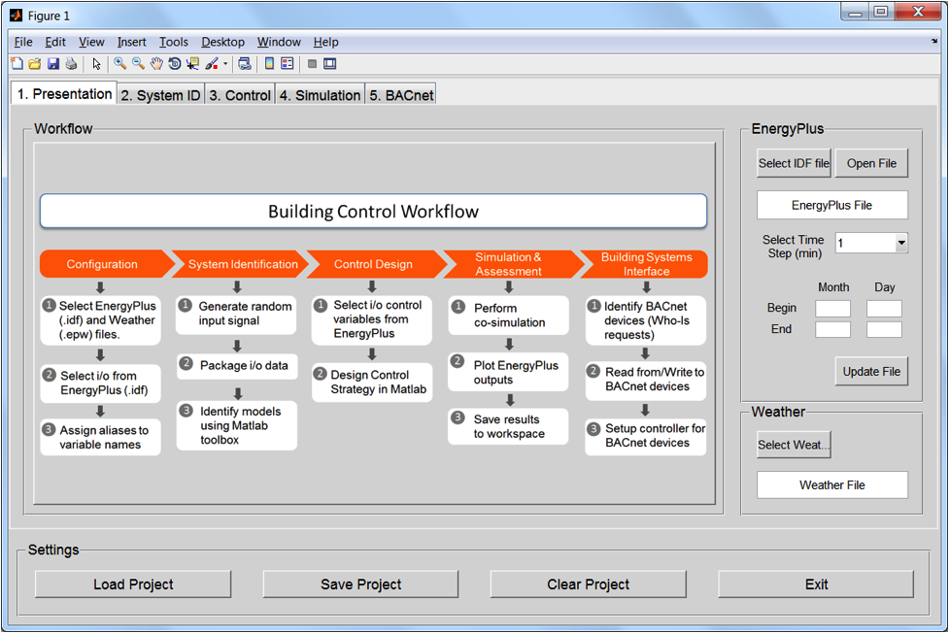
Task: Click the Insert Colorbar icon
Action: [x=269, y=63]
